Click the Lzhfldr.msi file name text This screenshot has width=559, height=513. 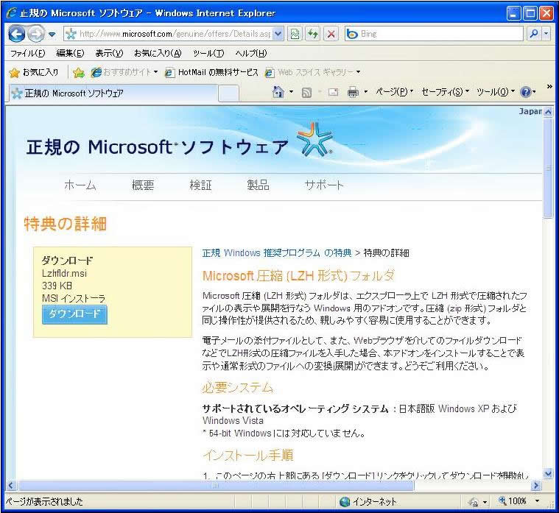pyautogui.click(x=64, y=274)
